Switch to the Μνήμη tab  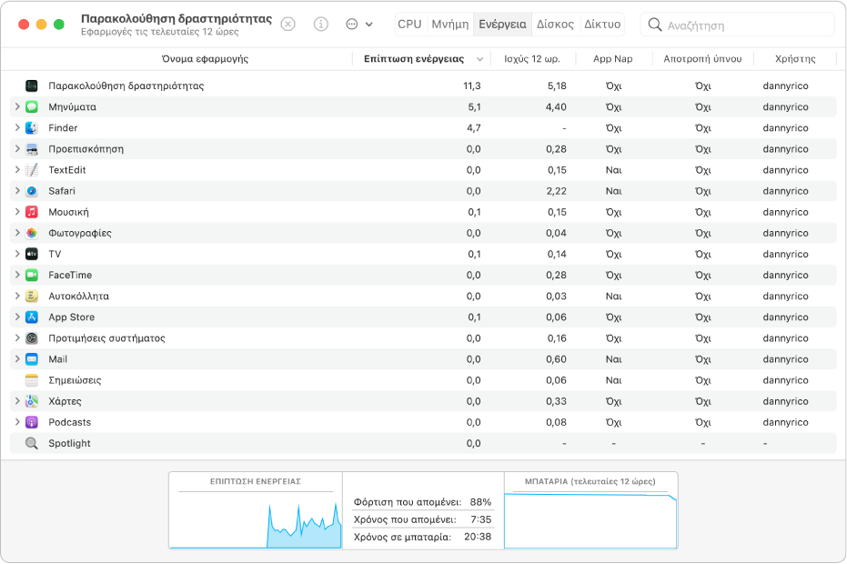450,25
